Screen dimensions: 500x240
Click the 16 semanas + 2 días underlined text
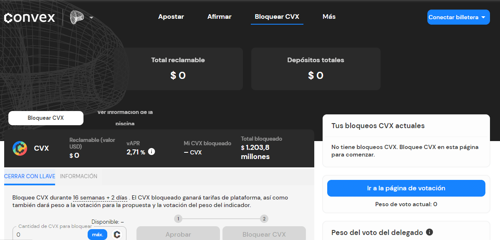[x=100, y=198]
